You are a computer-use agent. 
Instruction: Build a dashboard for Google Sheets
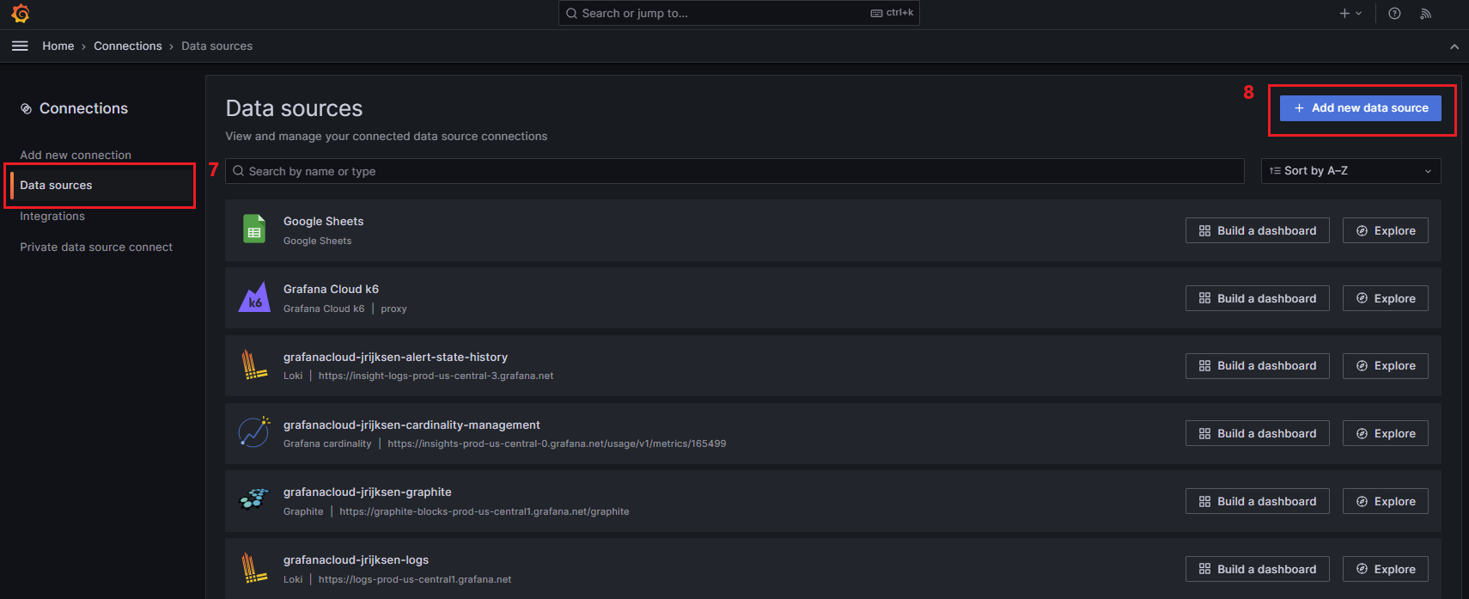pyautogui.click(x=1258, y=230)
